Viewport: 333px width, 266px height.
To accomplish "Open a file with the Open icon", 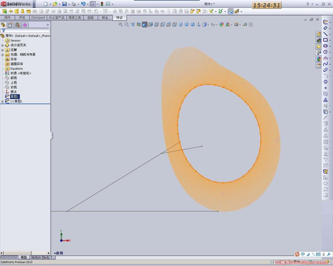I will click(55, 4).
